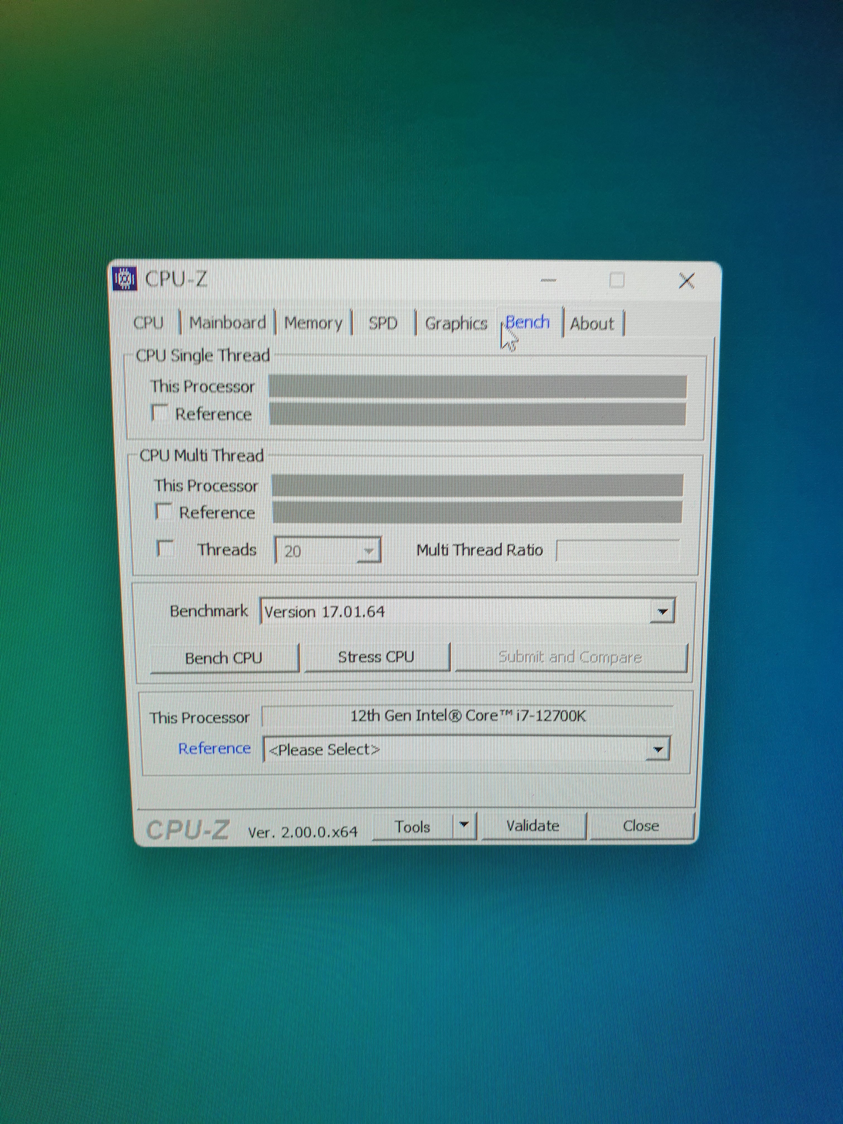Tick the Threads checkbox
The image size is (843, 1124).
[x=165, y=549]
